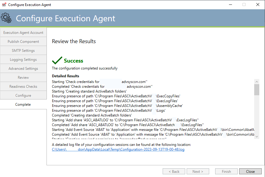
Task: Click the 'Detailed Results' label
Action: 65,76
